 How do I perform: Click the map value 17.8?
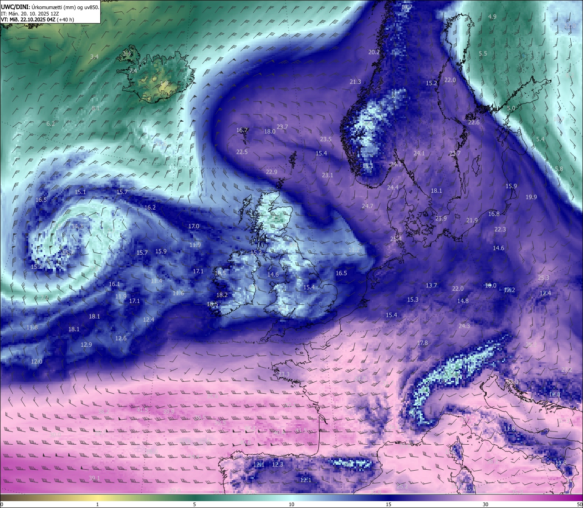(x=422, y=343)
